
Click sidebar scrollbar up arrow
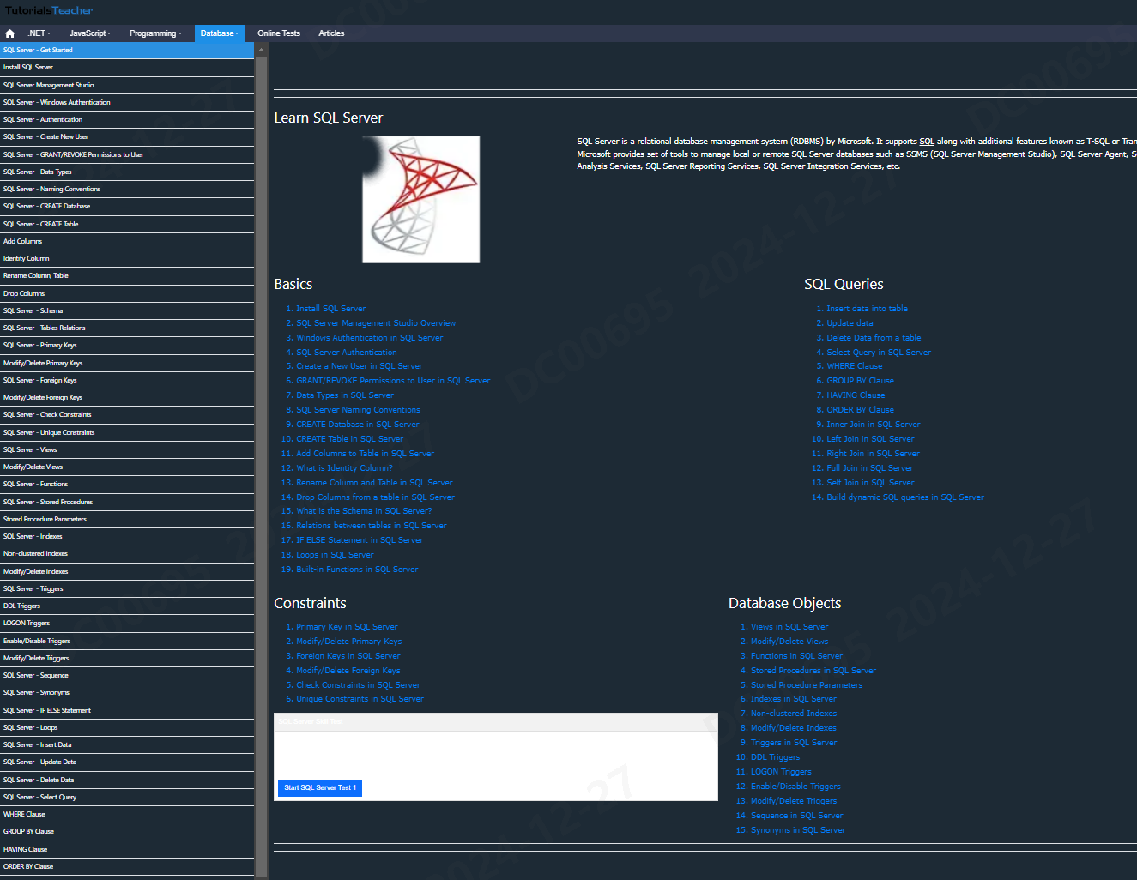(x=262, y=50)
